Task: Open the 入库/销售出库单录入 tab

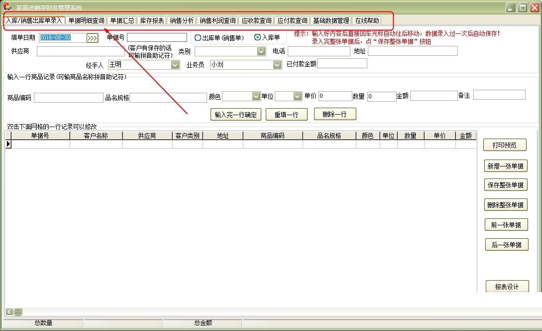Action: click(x=34, y=20)
